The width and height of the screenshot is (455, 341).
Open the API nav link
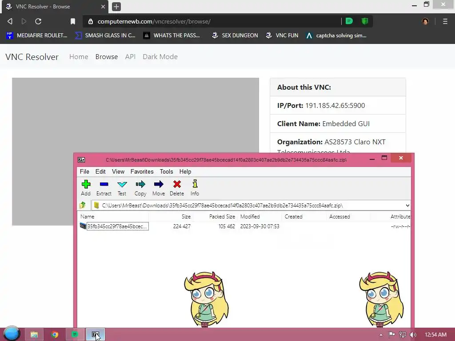coord(130,57)
